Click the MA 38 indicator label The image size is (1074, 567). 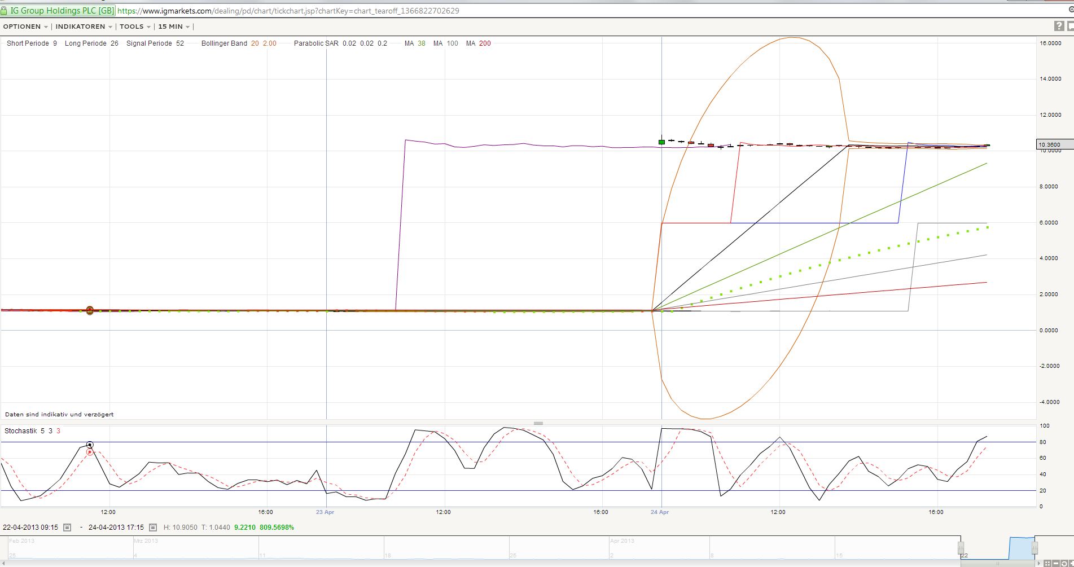(415, 43)
